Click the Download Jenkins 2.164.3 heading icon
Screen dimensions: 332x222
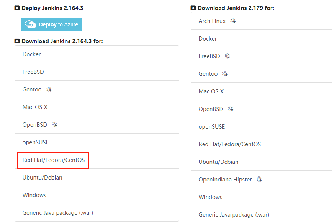coord(17,41)
